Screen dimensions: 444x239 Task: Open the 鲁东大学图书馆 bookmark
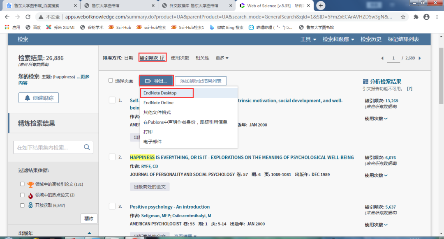[316, 28]
